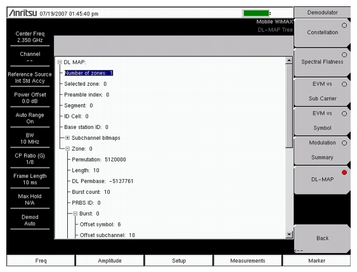Select the Segment: 0 row
The width and height of the screenshot is (357, 272).
pyautogui.click(x=79, y=105)
